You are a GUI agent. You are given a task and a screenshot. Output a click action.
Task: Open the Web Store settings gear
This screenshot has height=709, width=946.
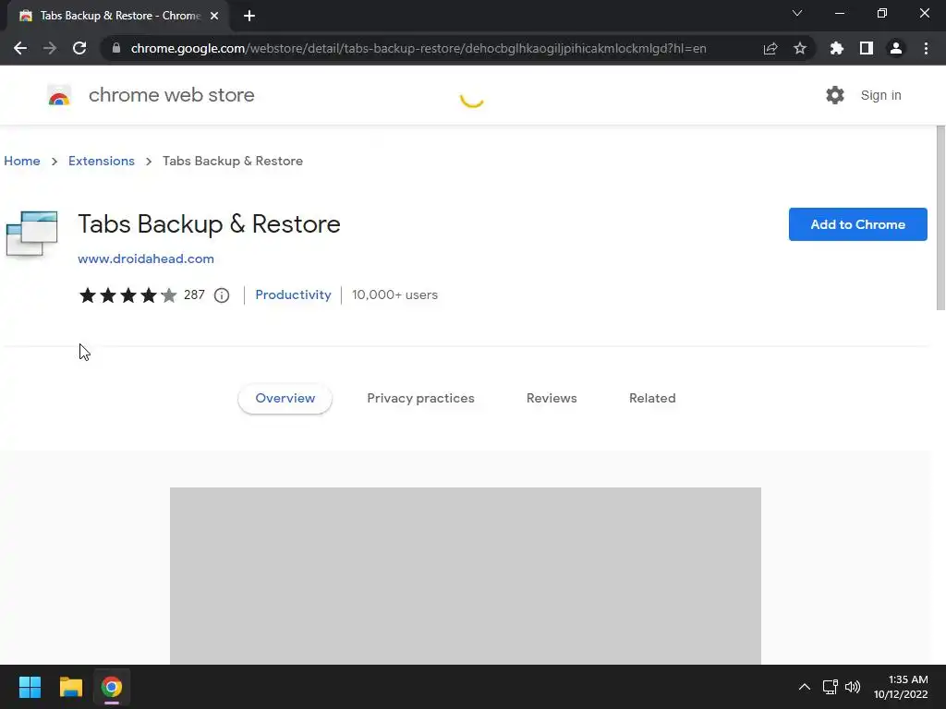click(835, 95)
